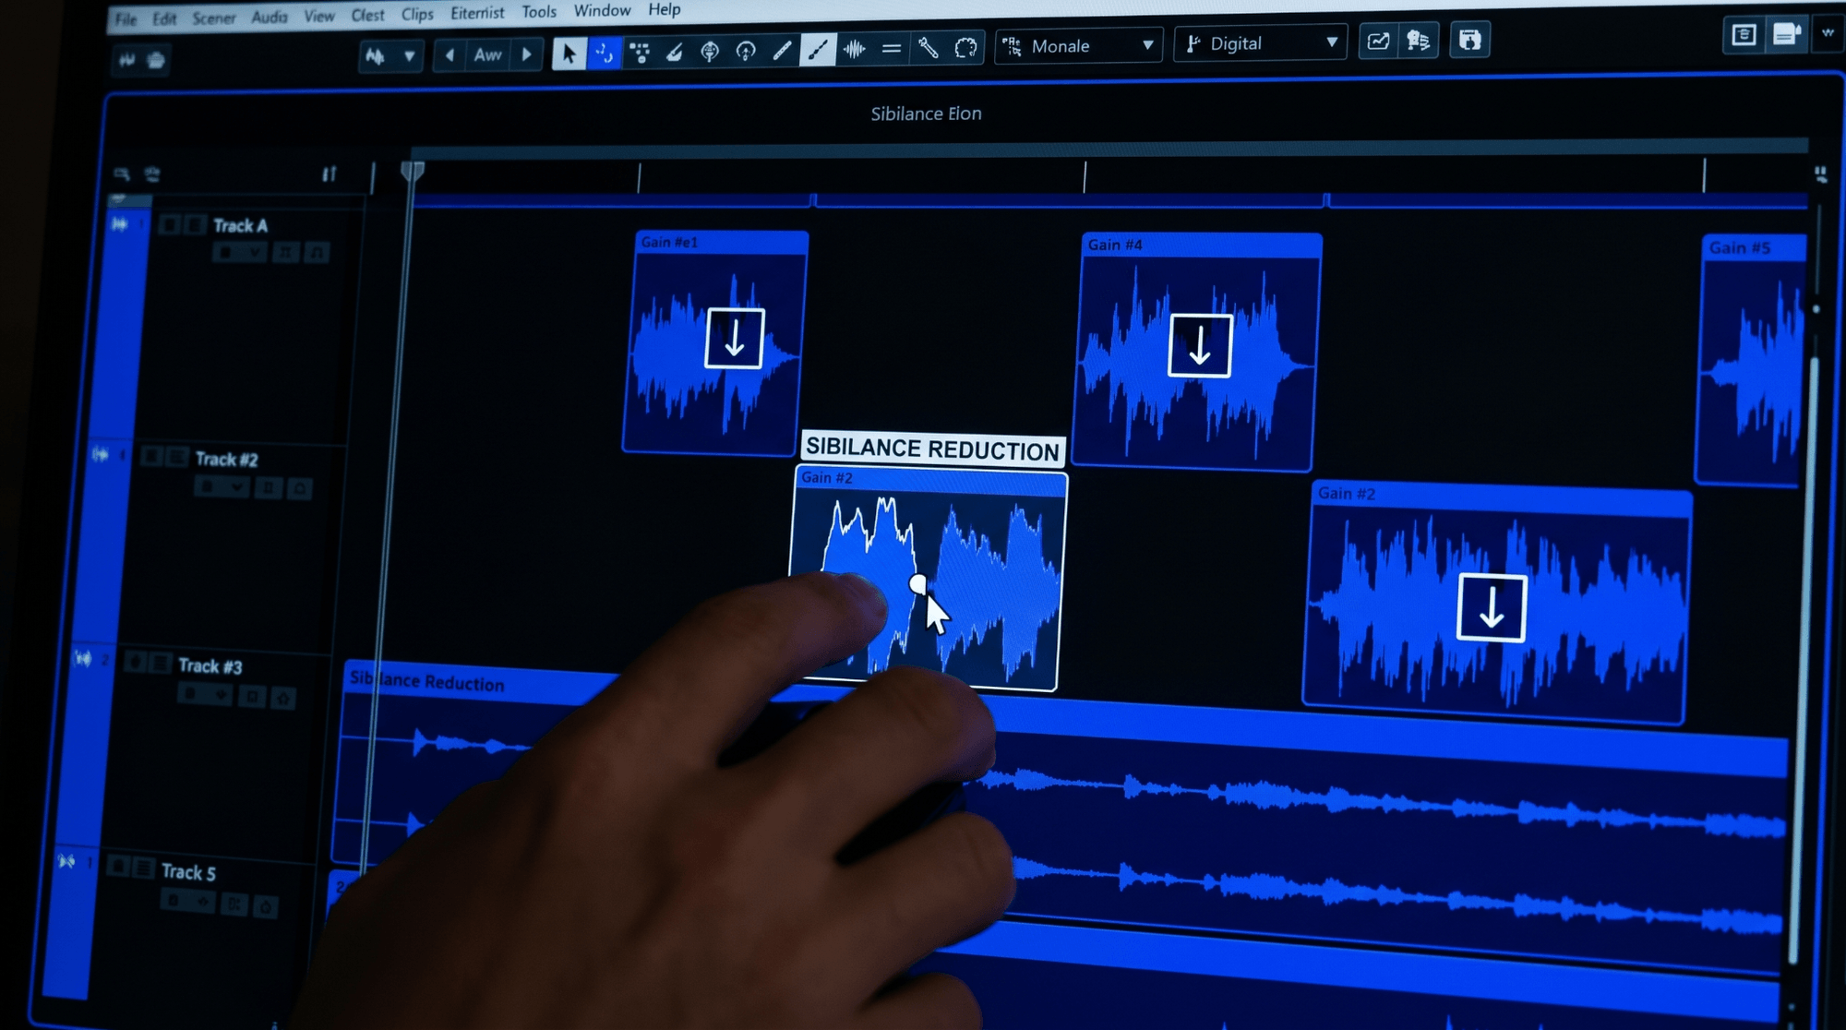Toggle the waveform monitor icon on Track A
Image resolution: width=1846 pixels, height=1030 pixels.
[119, 224]
